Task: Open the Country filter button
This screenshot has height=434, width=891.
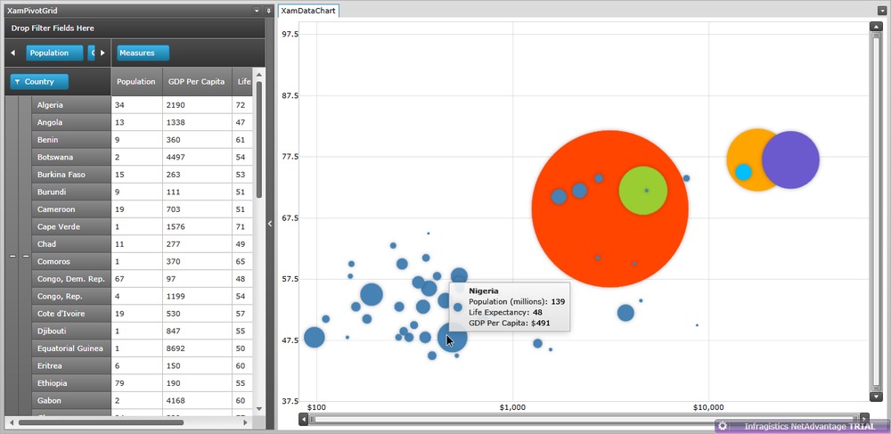Action: pyautogui.click(x=39, y=82)
